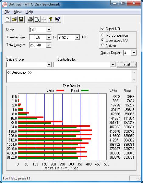The image size is (143, 183).
Task: Click the ATTO application icon in title bar
Action: point(5,5)
